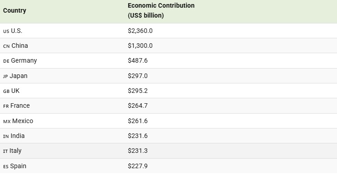The width and height of the screenshot is (337, 179).
Task: Click the DE flag code beside Germany
Action: pyautogui.click(x=6, y=61)
